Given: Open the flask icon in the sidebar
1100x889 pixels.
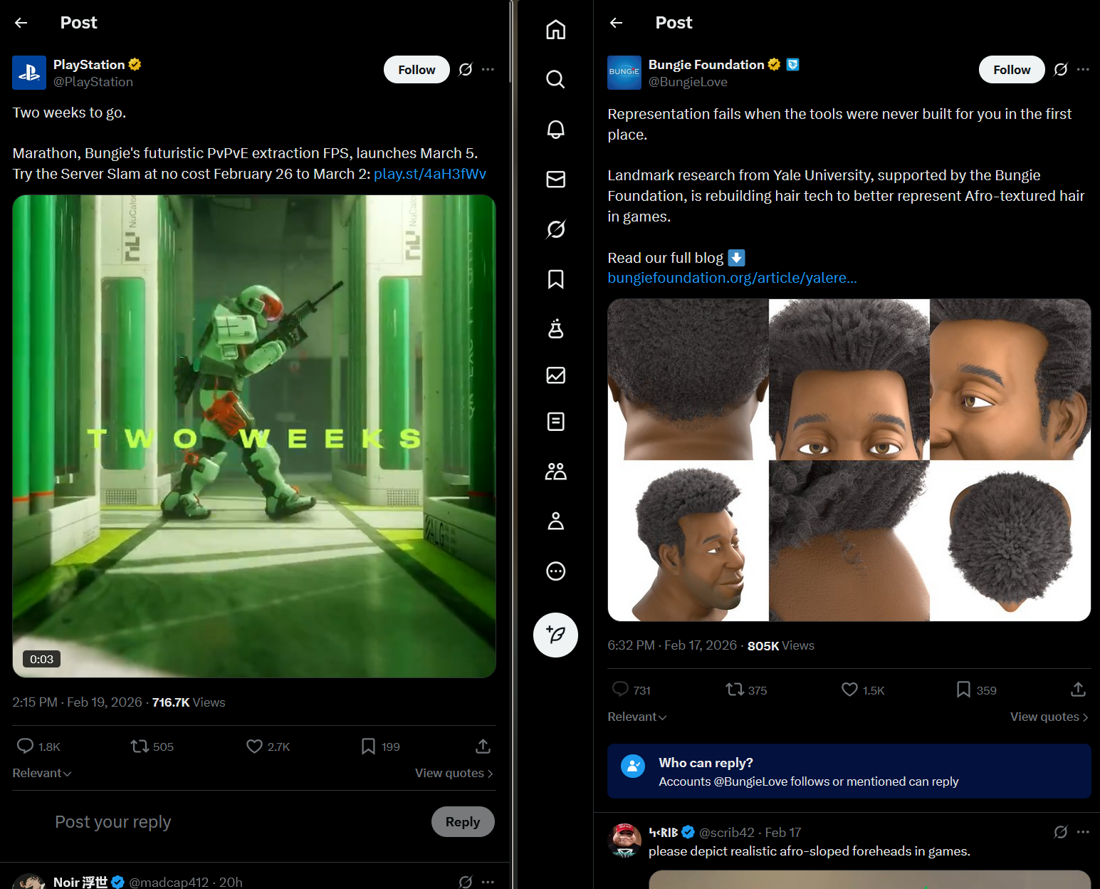Looking at the screenshot, I should [556, 328].
